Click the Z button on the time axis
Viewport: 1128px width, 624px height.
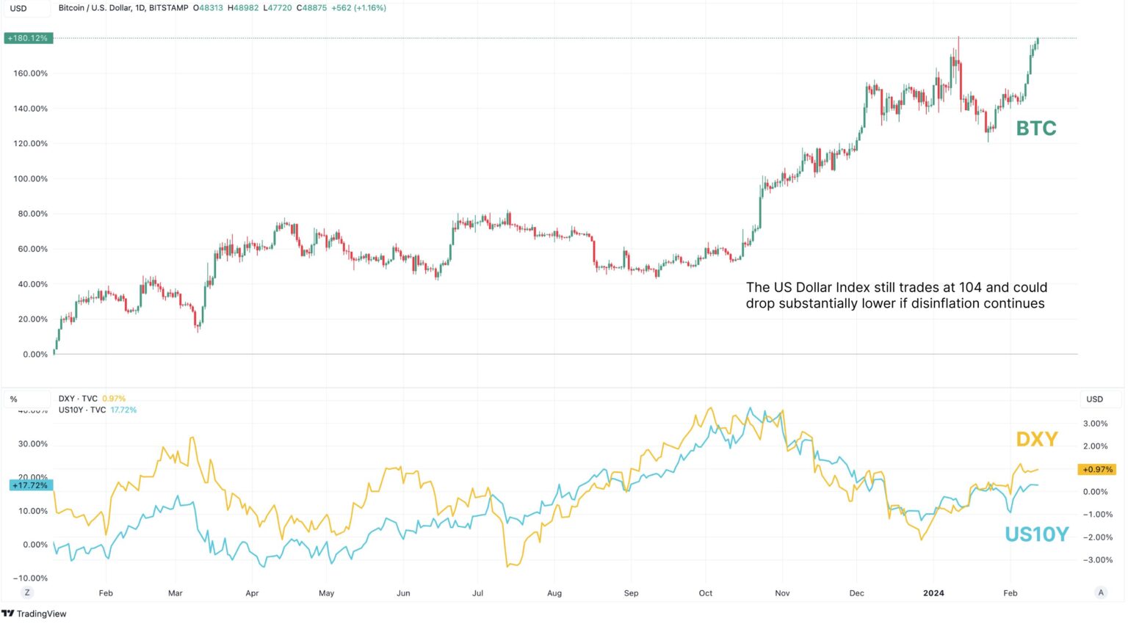pos(27,592)
